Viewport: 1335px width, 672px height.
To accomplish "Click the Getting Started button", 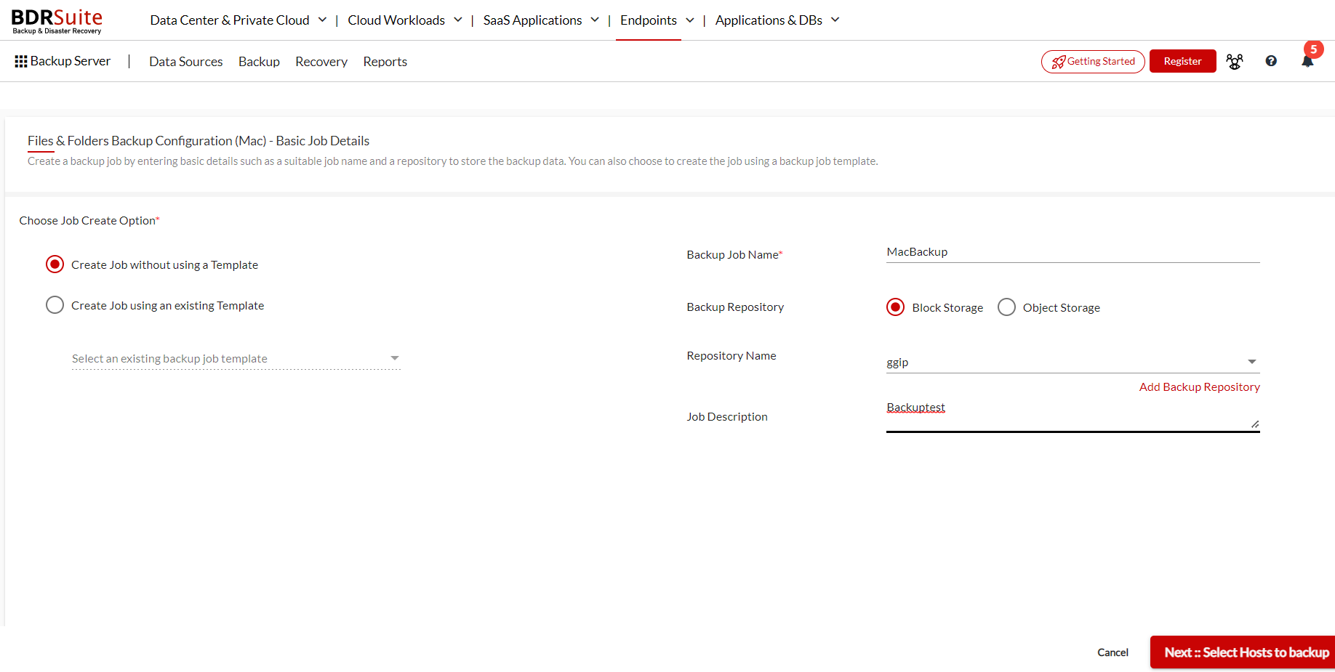I will [x=1093, y=62].
